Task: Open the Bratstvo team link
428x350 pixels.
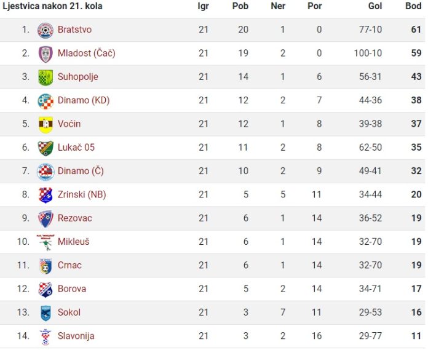Action: pyautogui.click(x=74, y=30)
